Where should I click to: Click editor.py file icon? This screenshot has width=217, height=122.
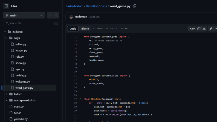pos(13,44)
